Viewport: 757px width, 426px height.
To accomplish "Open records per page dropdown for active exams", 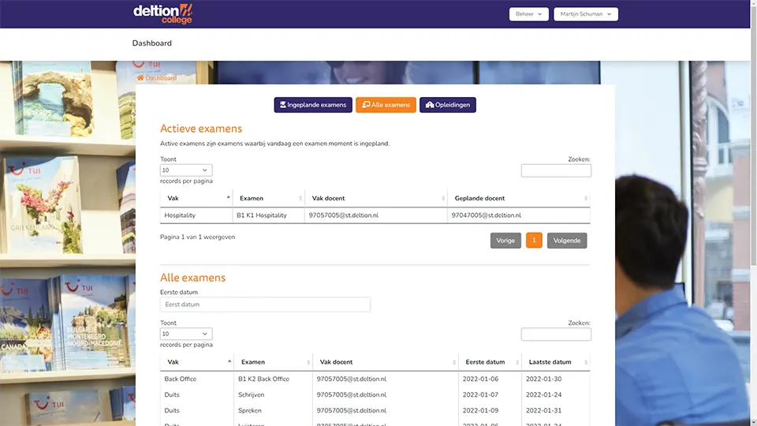I will [186, 170].
